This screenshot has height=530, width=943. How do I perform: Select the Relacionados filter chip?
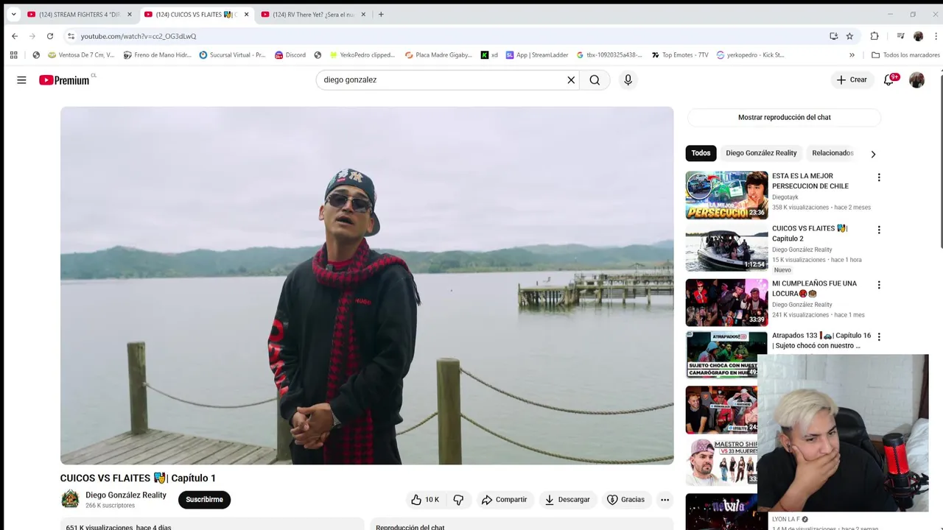point(832,153)
